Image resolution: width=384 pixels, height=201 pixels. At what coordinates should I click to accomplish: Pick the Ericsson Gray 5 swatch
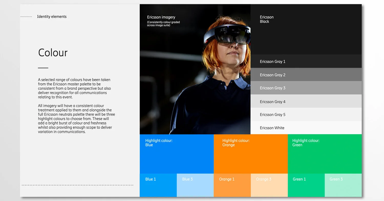[306, 115]
